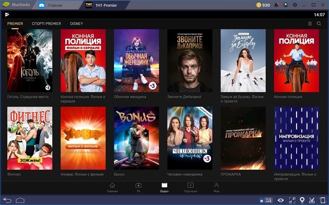329x205 pixels.
Task: Click the rotate device icon
Action: pos(322,200)
